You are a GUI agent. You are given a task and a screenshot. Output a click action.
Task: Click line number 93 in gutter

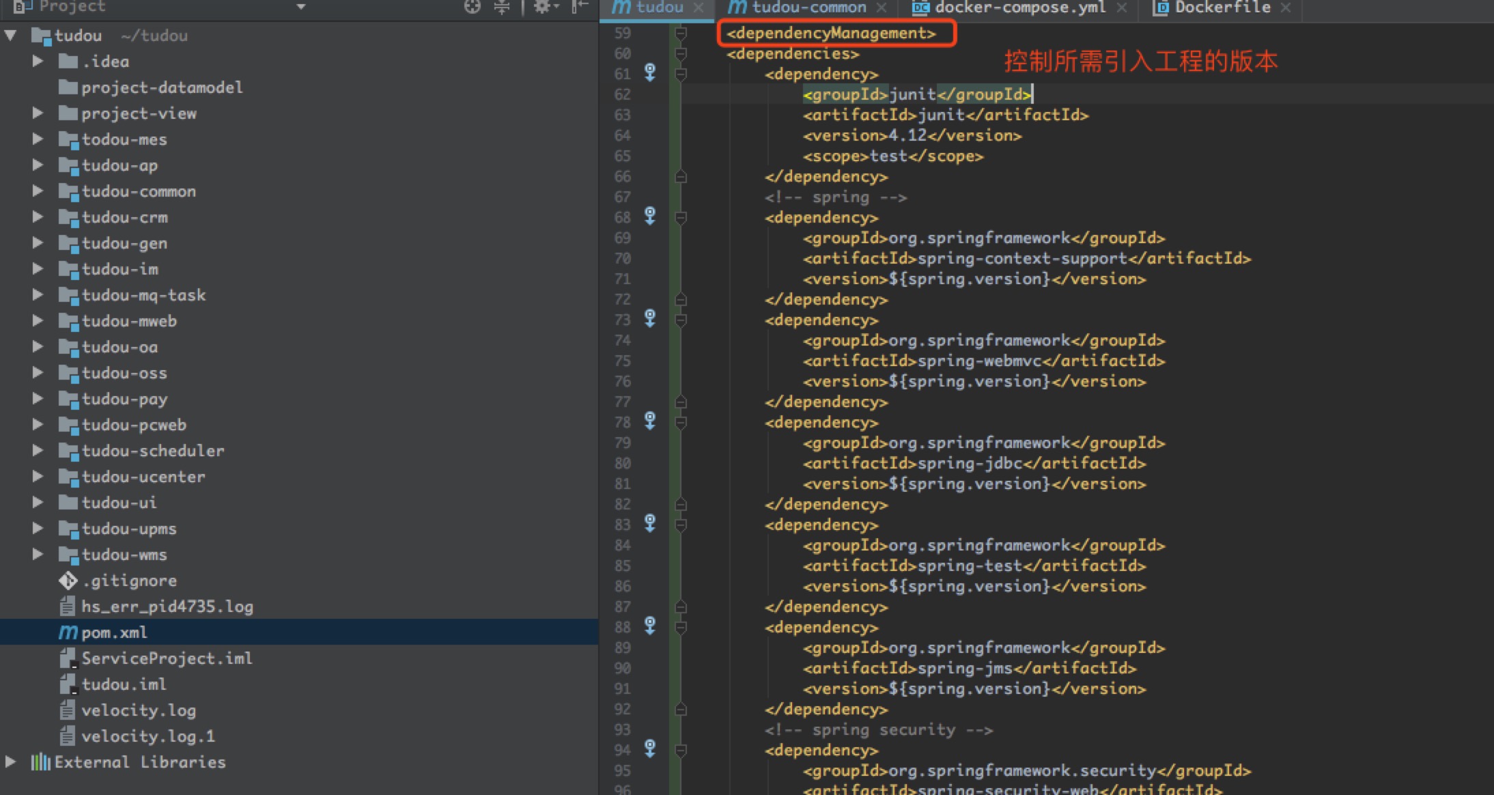622,729
